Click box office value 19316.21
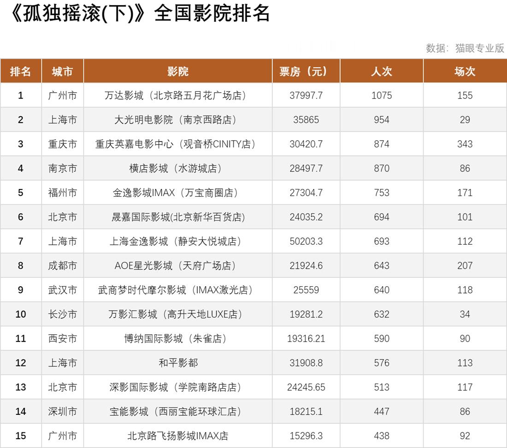 click(306, 338)
